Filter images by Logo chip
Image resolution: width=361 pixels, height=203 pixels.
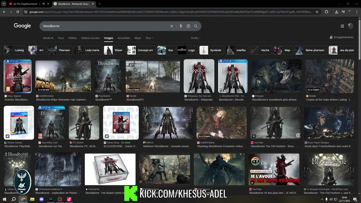[x=188, y=50]
